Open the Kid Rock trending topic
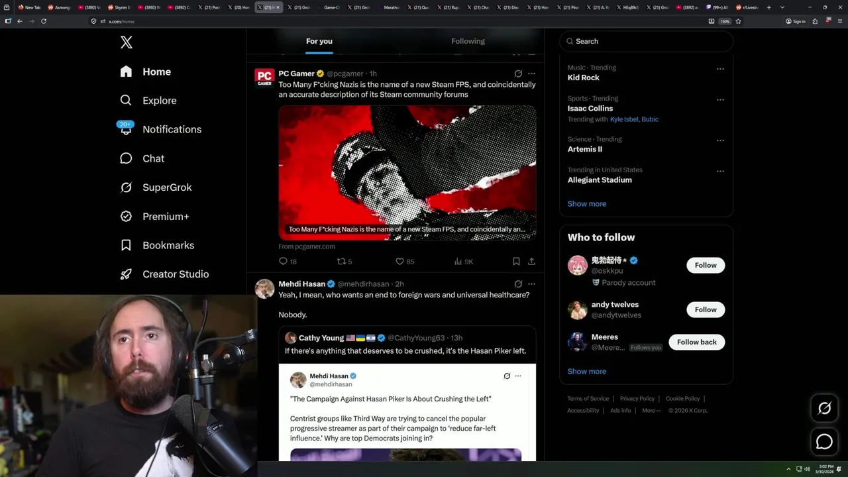The height and width of the screenshot is (477, 848). 584,78
